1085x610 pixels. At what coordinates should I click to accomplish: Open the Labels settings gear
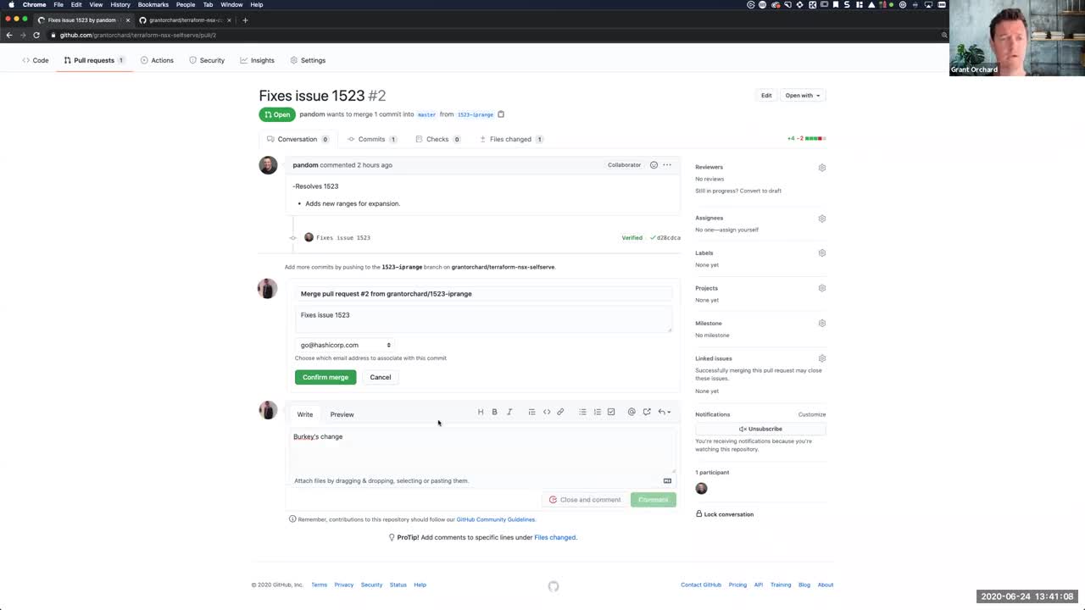click(x=821, y=252)
